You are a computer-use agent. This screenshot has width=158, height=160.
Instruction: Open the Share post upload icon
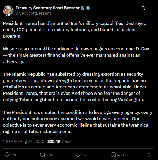[x=149, y=155]
